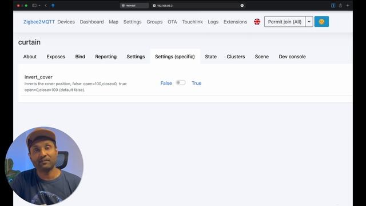Image resolution: width=366 pixels, height=206 pixels.
Task: Open the network Map page
Action: 113,22
